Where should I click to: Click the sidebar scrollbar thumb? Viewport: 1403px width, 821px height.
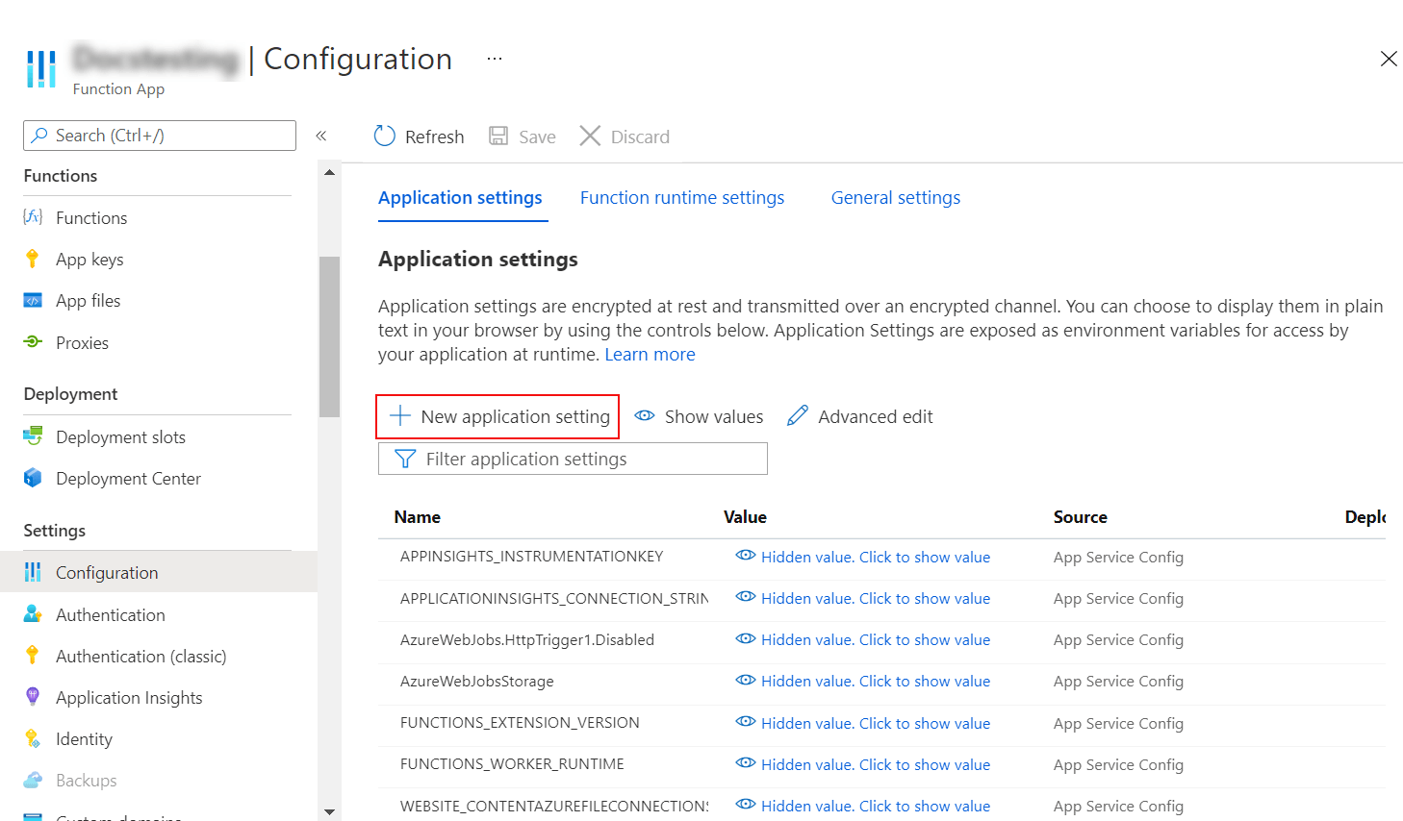(x=329, y=336)
